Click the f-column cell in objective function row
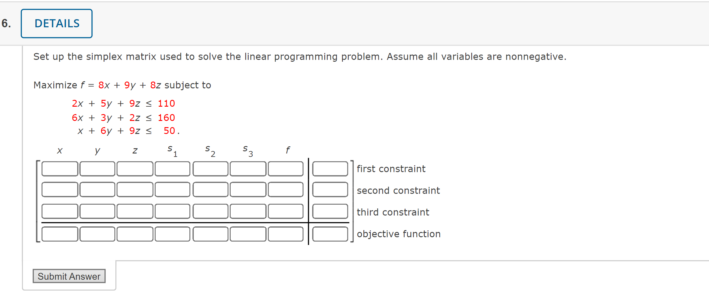709x298 pixels. [x=286, y=234]
